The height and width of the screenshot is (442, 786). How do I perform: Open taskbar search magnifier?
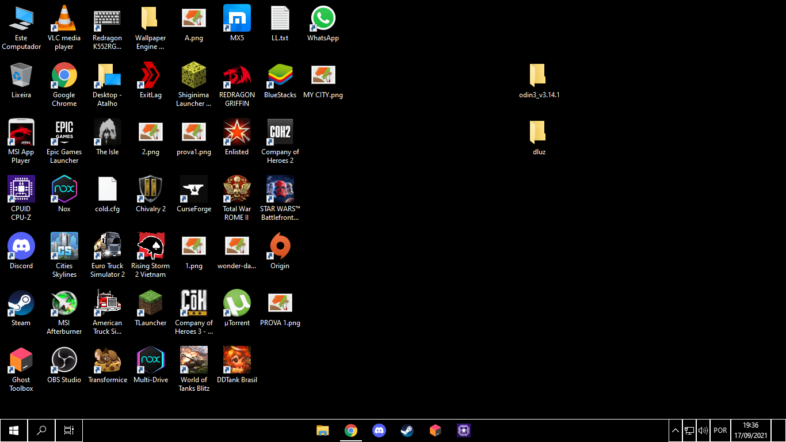point(41,430)
